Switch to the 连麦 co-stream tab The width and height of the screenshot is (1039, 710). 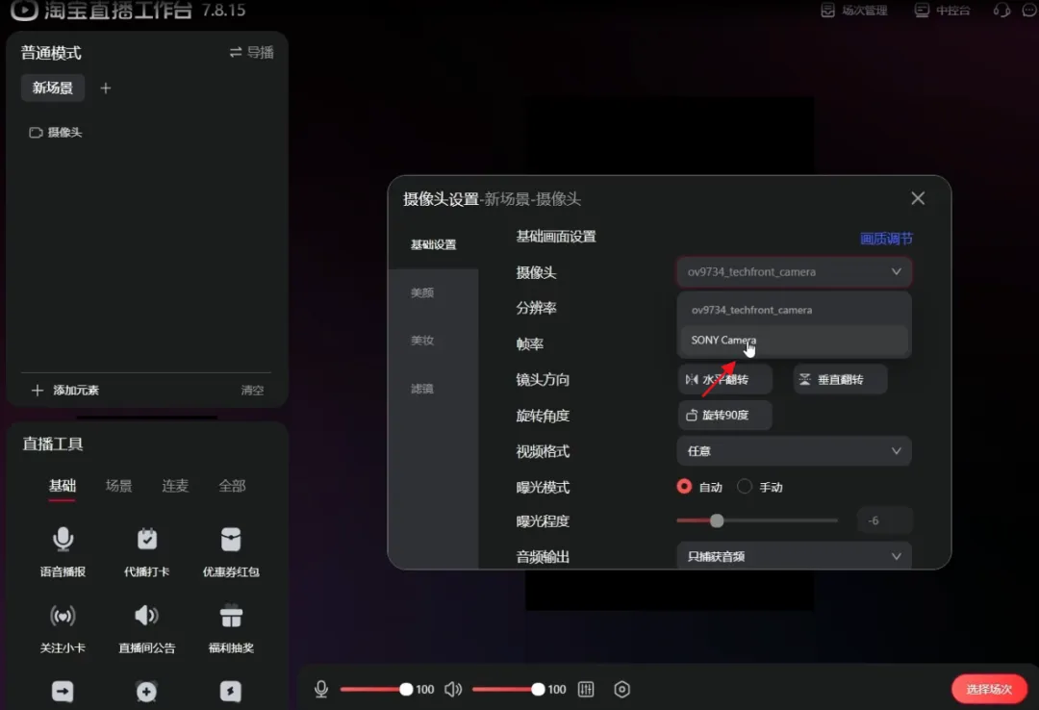[174, 486]
